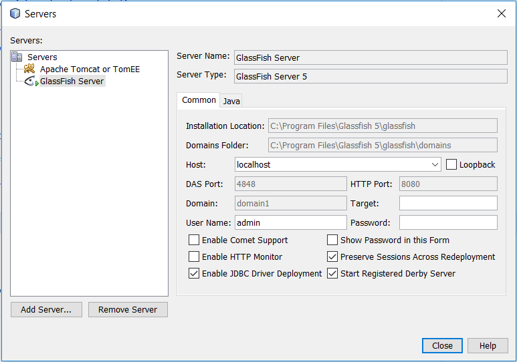This screenshot has width=517, height=362.
Task: Click the HTTP Port field
Action: point(448,184)
